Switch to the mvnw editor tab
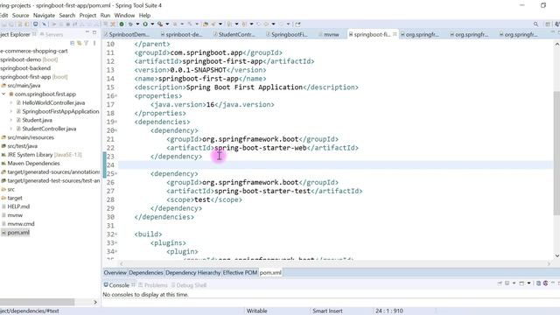This screenshot has height=315, width=560. click(x=329, y=34)
